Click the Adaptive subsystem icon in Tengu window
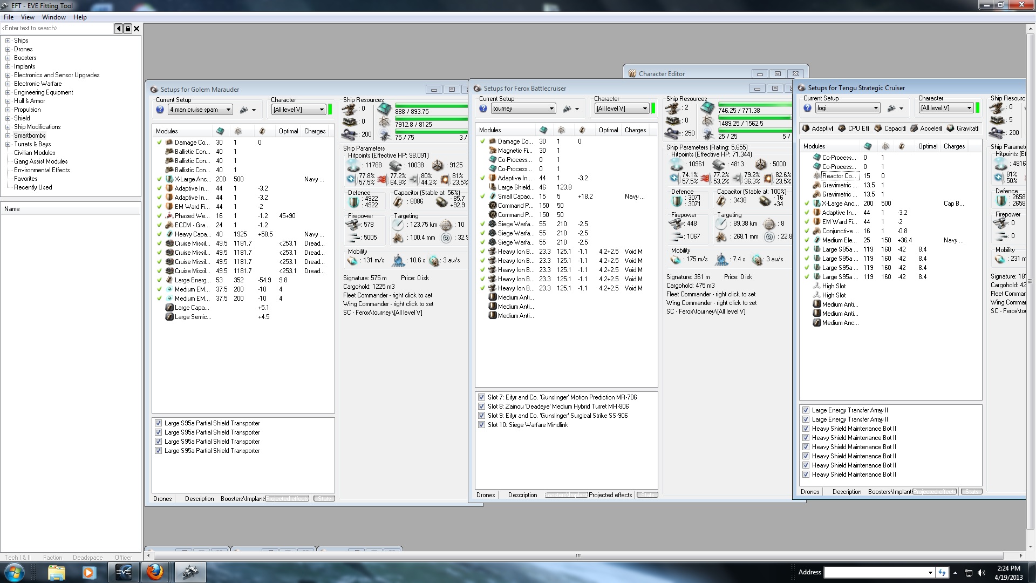The height and width of the screenshot is (583, 1036). [806, 128]
